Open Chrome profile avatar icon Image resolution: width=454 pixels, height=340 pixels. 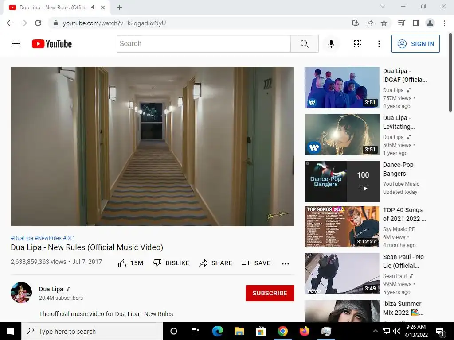430,23
